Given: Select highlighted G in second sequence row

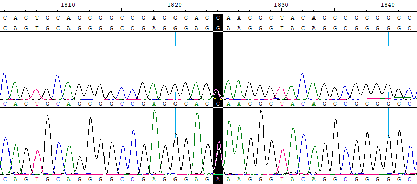Looking at the screenshot, I should pyautogui.click(x=218, y=28).
